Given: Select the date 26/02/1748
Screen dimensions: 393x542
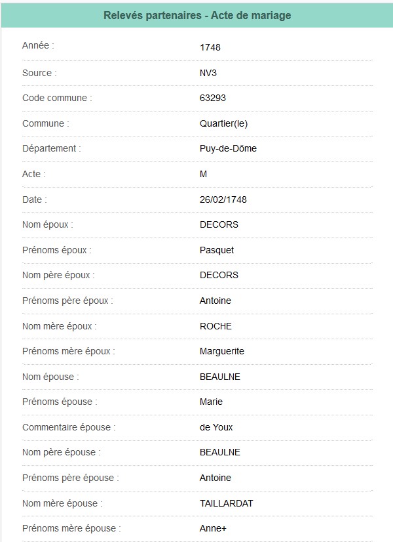Looking at the screenshot, I should (223, 199).
